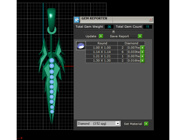Collapse panel using the round up-arrow toggle
The image size is (186, 140).
pos(114,31)
